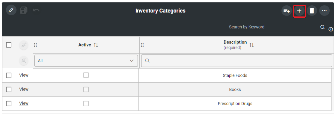Image resolution: width=336 pixels, height=115 pixels.
Task: Sort by the Active column arrows
Action: 96,45
